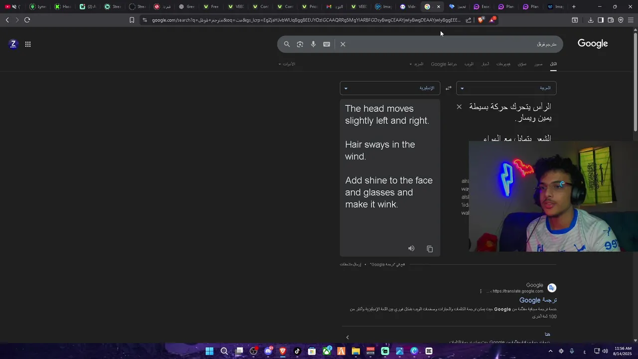Screen dimensions: 638x359
Task: Switch to the أخبار news tab
Action: (x=485, y=64)
